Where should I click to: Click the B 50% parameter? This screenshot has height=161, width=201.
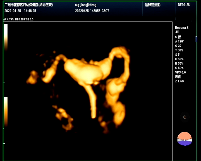(179, 63)
